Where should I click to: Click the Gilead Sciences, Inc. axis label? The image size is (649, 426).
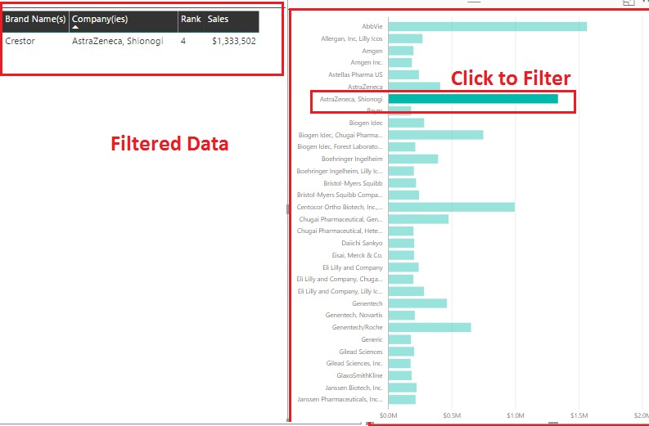[x=354, y=364]
